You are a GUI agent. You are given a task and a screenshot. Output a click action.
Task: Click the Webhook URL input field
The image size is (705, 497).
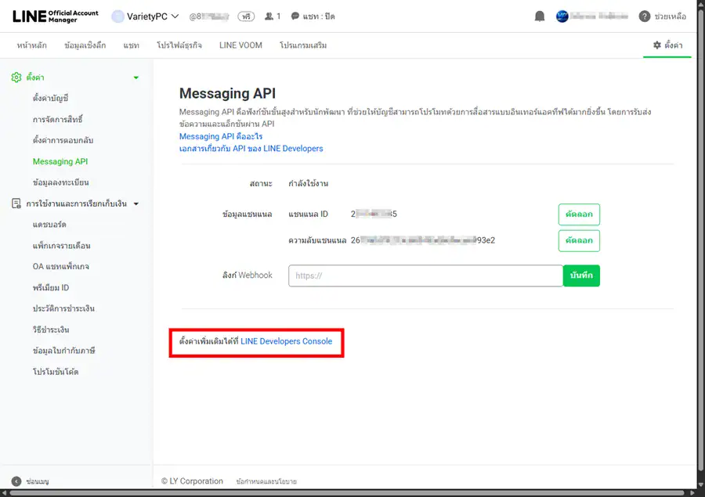pos(425,276)
